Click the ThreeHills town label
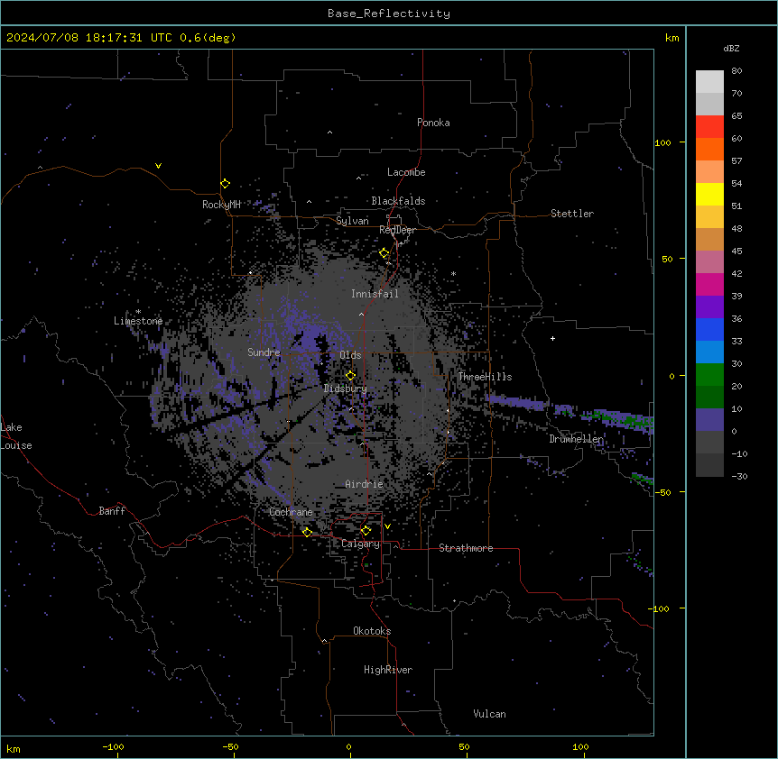The width and height of the screenshot is (778, 759). [485, 377]
